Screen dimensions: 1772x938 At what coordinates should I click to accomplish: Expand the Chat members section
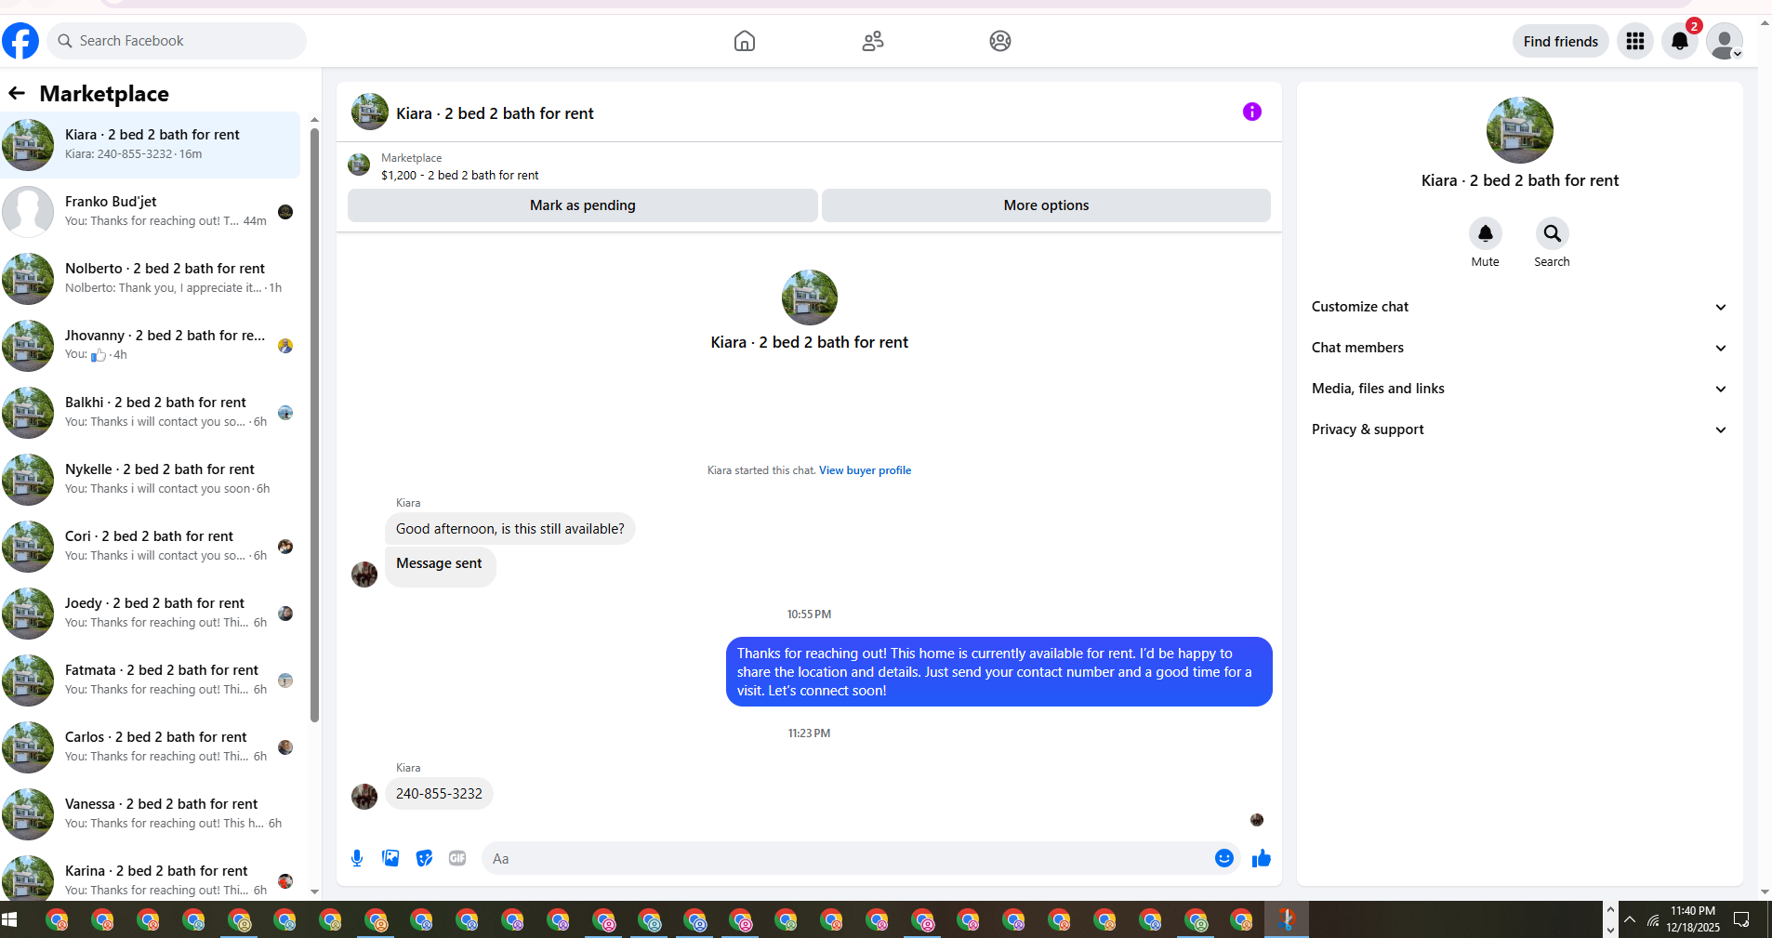tap(1520, 348)
